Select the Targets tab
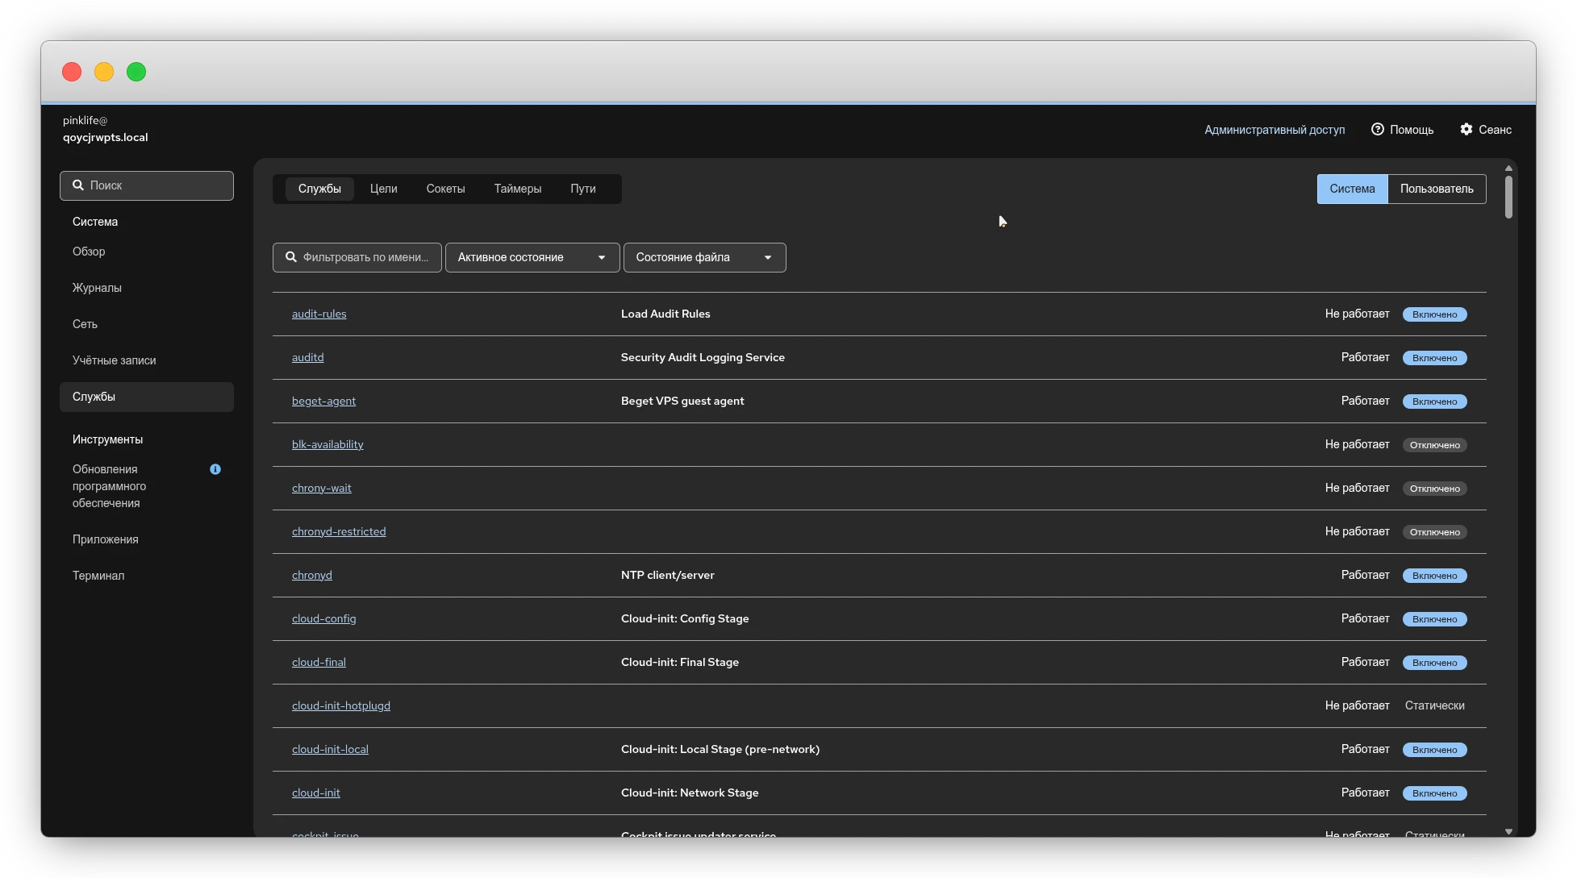This screenshot has height=878, width=1577. point(383,189)
